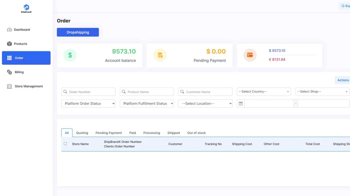Click the green dollar Account balance icon
The image size is (350, 196).
pos(70,55)
